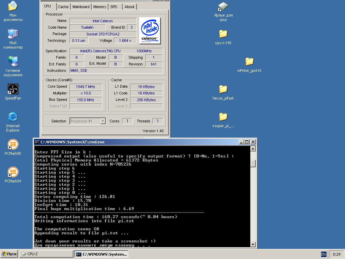Click the Level 2 cache value 256 KBytes
Image resolution: width=345 pixels, height=259 pixels.
(146, 100)
